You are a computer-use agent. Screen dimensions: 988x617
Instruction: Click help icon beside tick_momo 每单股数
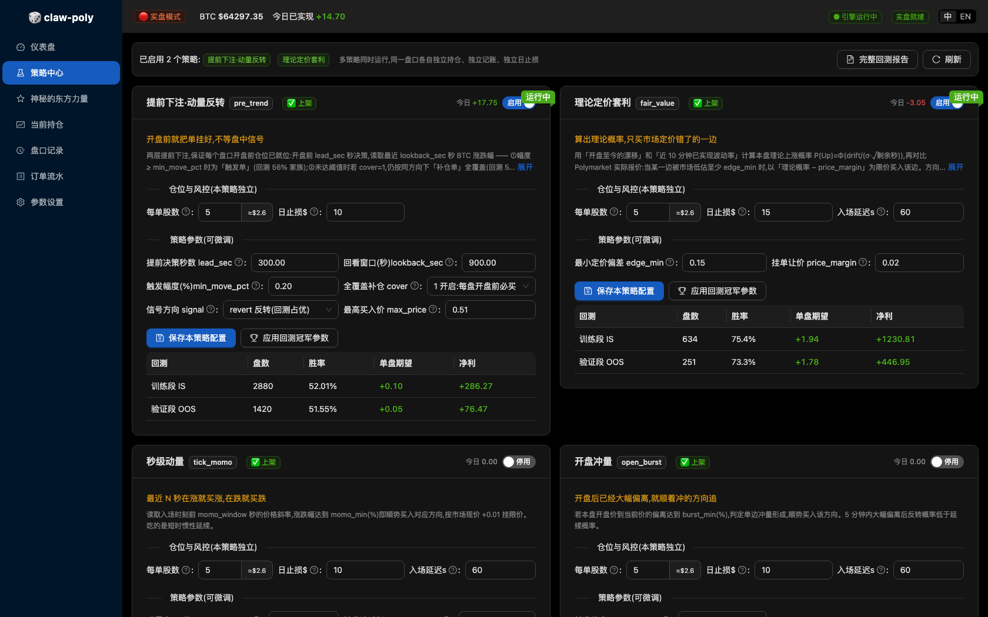pyautogui.click(x=186, y=570)
